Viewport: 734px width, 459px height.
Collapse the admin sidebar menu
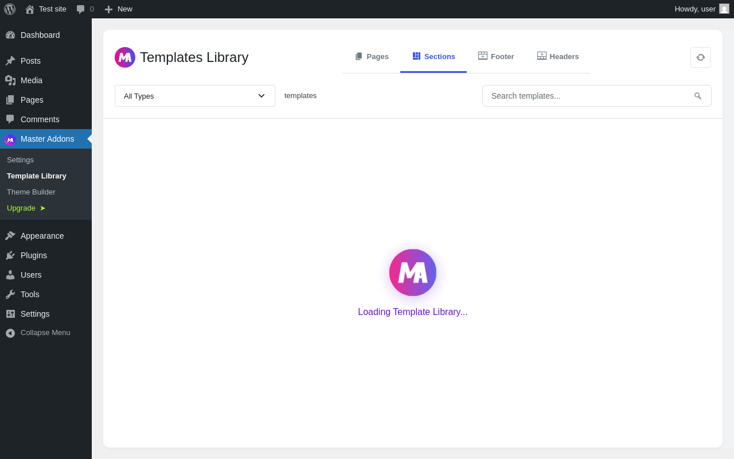[x=46, y=333]
